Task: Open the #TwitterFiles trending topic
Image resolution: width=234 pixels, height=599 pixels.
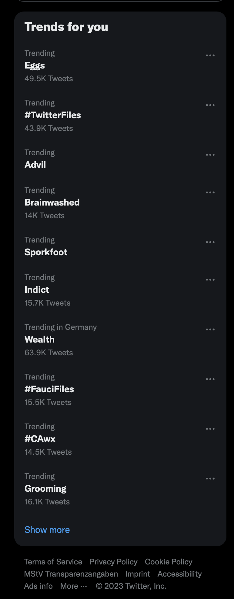Action: 120,115
